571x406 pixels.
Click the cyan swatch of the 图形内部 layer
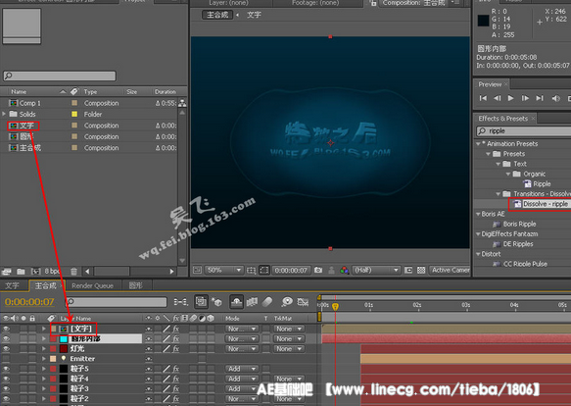coord(64,339)
